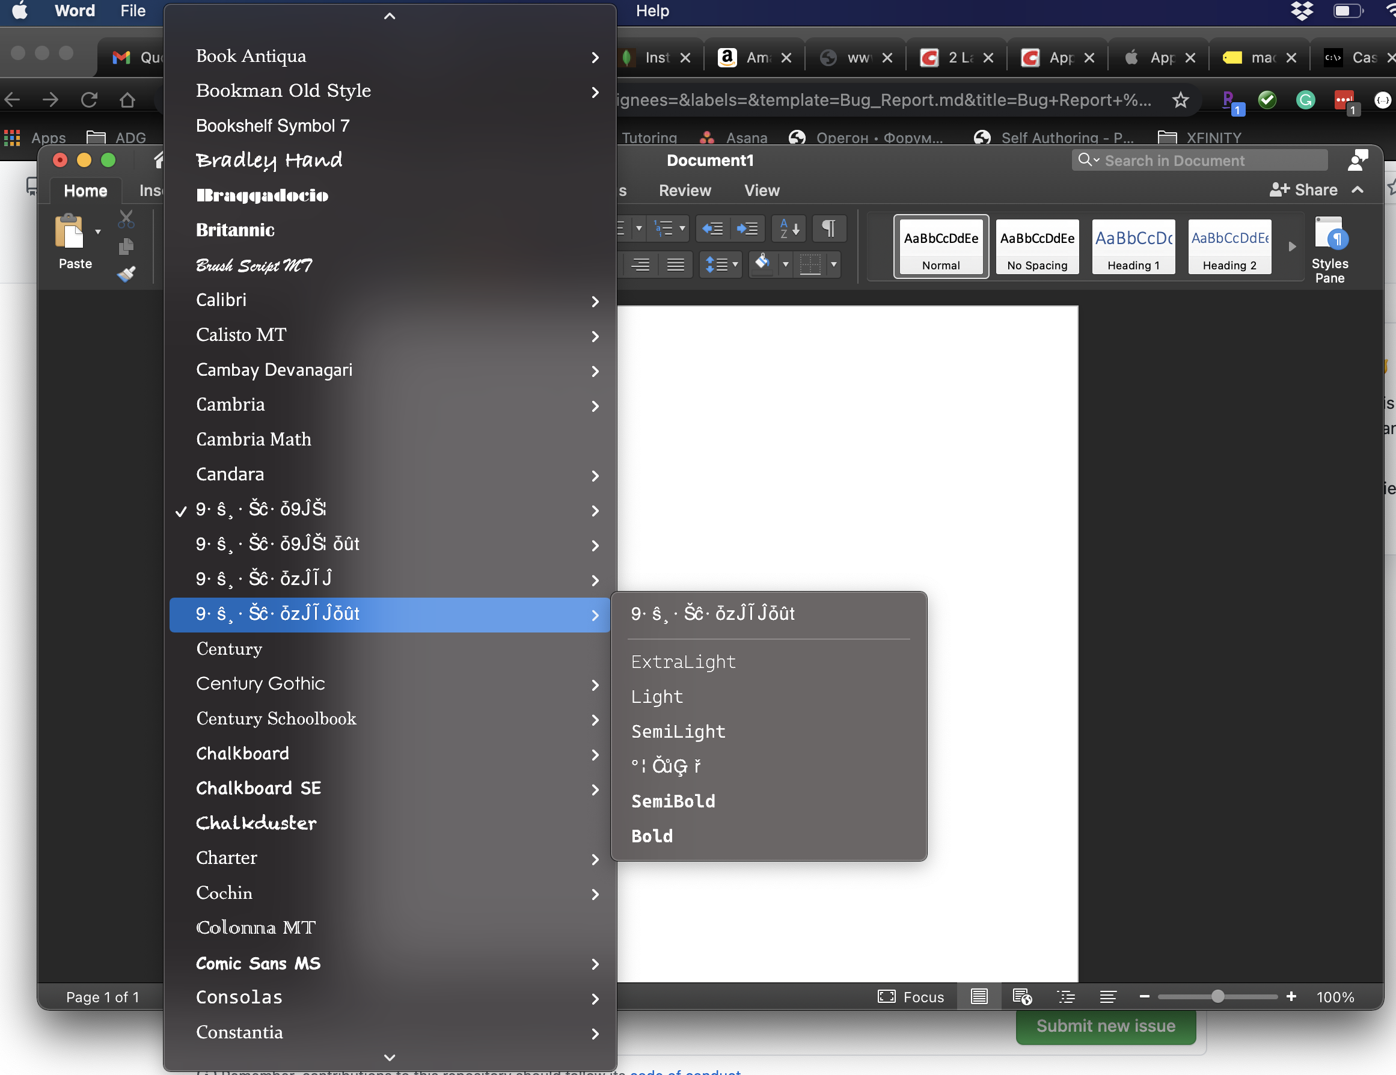Click the Increase Indent icon
The image size is (1396, 1075).
748,228
